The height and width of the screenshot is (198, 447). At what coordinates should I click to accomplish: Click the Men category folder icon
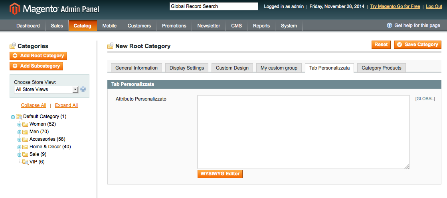pyautogui.click(x=26, y=132)
